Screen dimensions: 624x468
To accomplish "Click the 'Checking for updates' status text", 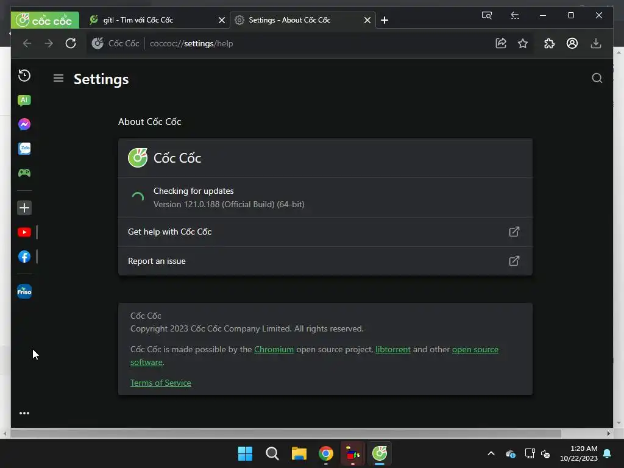I will click(x=193, y=191).
